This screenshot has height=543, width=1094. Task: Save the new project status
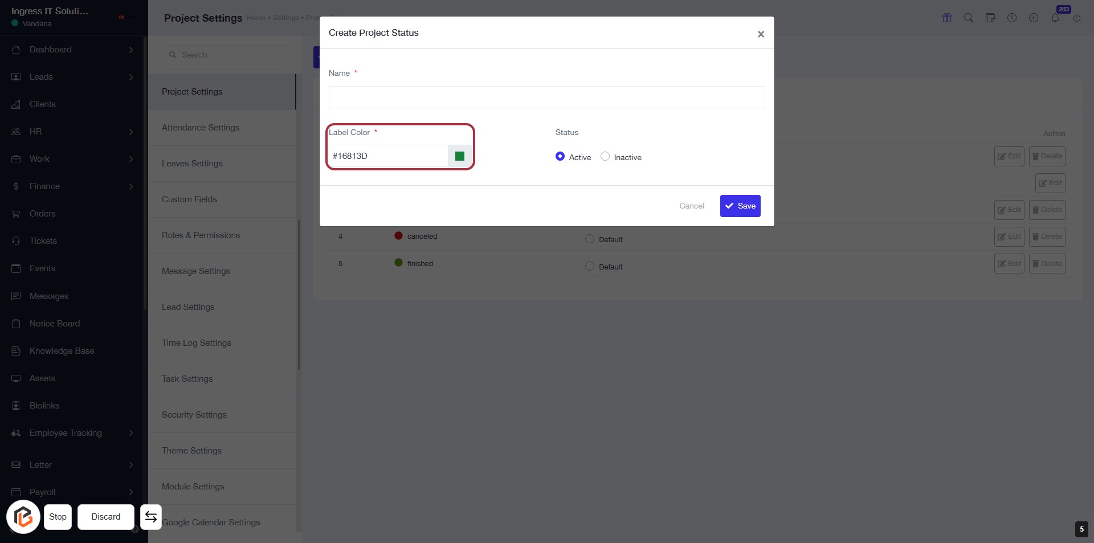click(740, 206)
